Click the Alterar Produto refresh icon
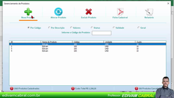 pyautogui.click(x=58, y=12)
